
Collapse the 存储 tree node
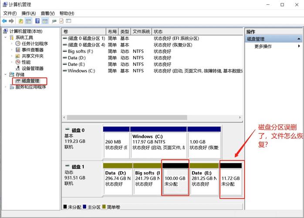(6, 75)
